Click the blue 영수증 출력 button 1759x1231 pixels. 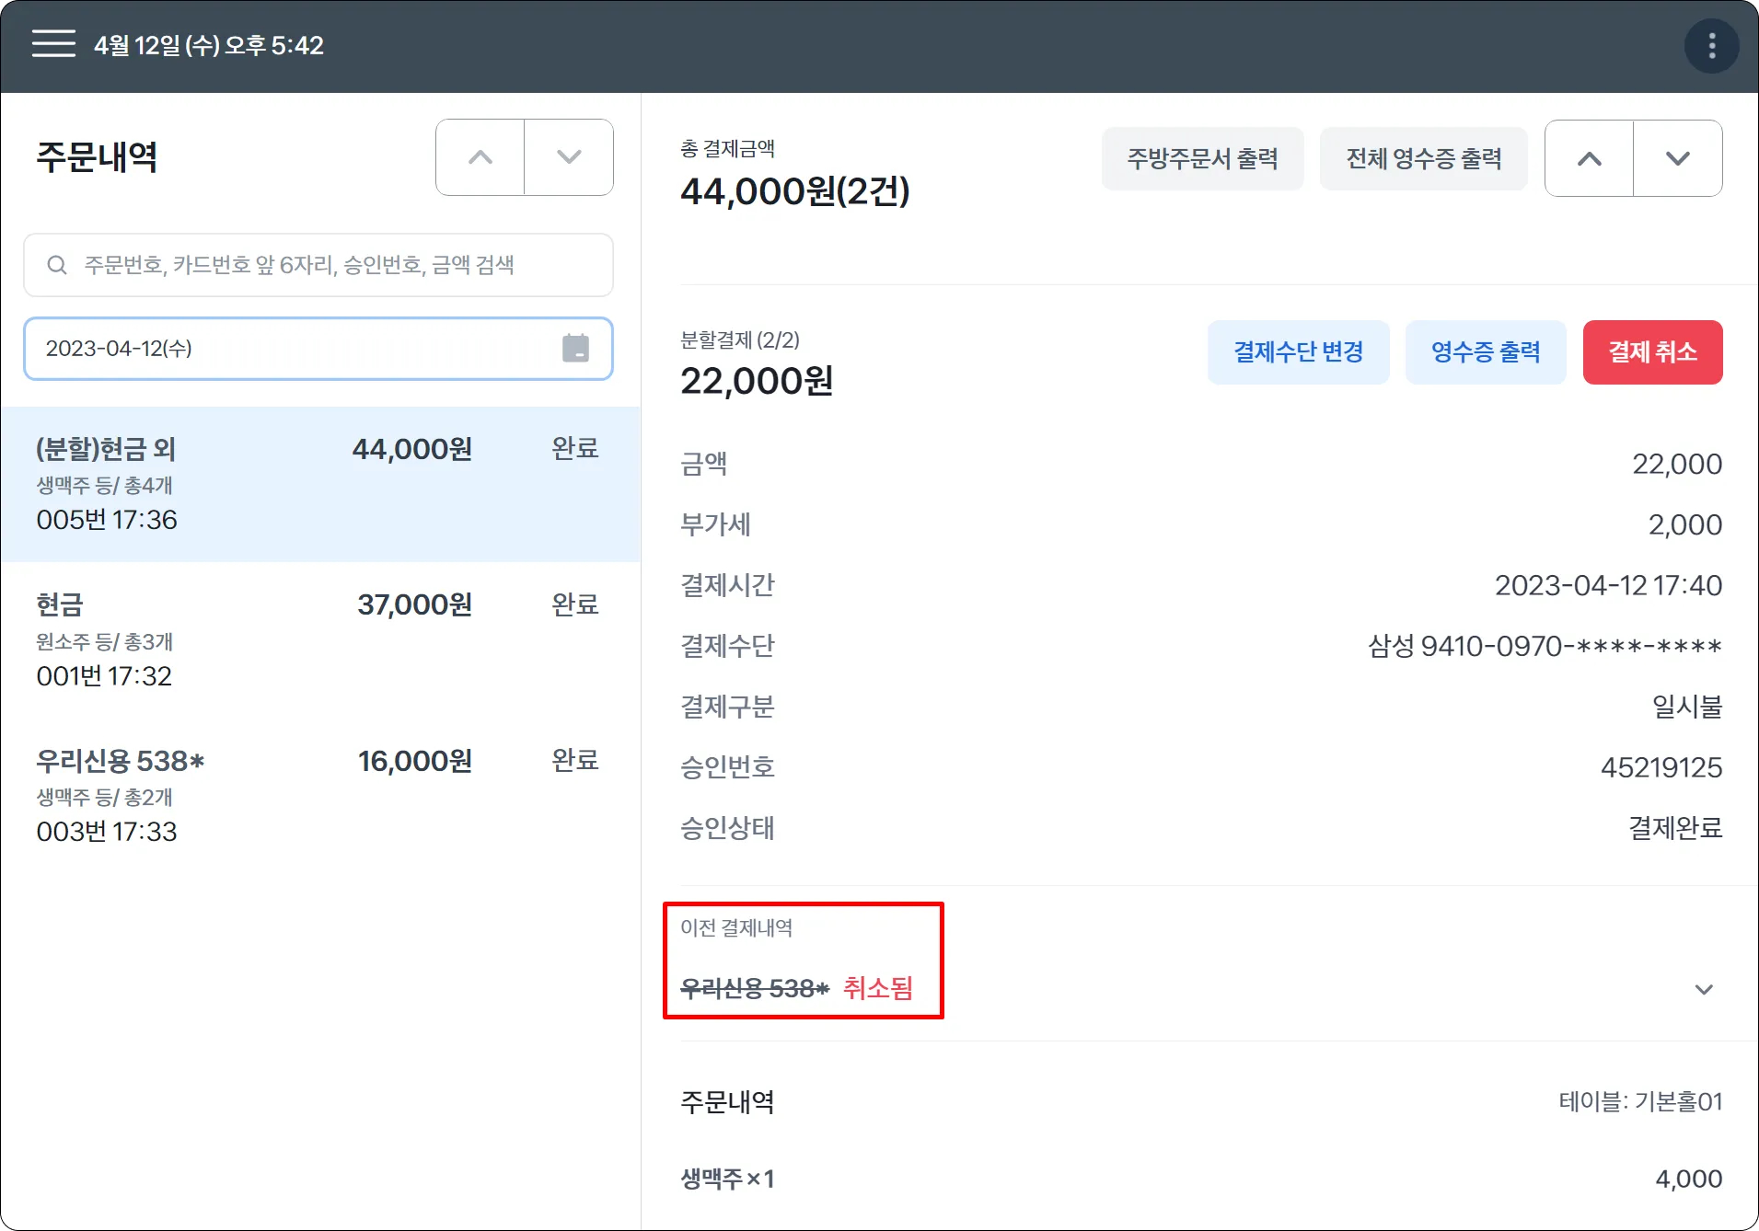(x=1485, y=352)
